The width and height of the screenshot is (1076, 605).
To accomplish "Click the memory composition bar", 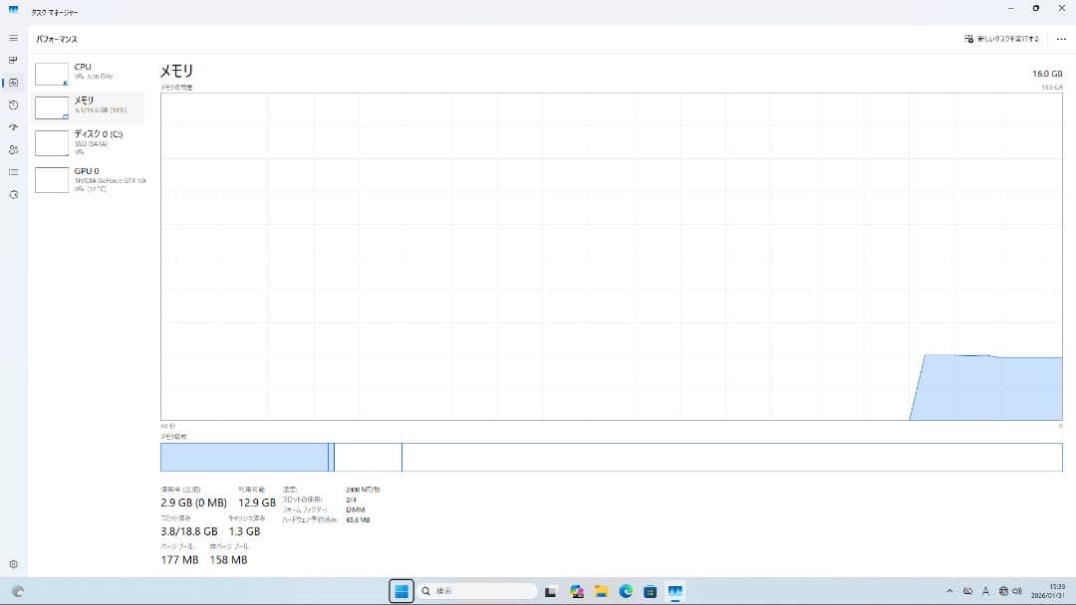I will [611, 457].
